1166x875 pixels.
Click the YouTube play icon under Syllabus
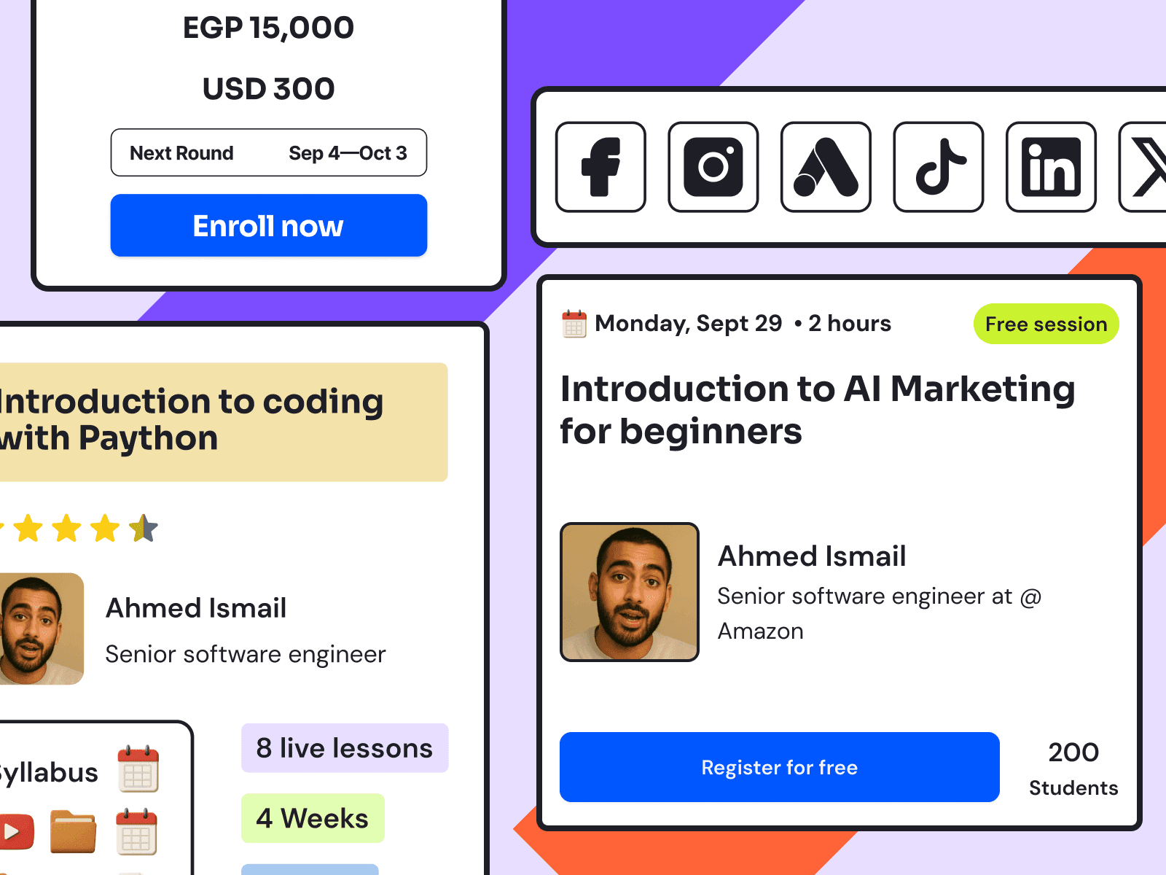point(16,831)
